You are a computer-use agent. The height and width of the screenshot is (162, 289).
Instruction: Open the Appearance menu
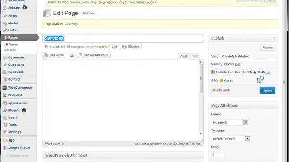coord(18,103)
